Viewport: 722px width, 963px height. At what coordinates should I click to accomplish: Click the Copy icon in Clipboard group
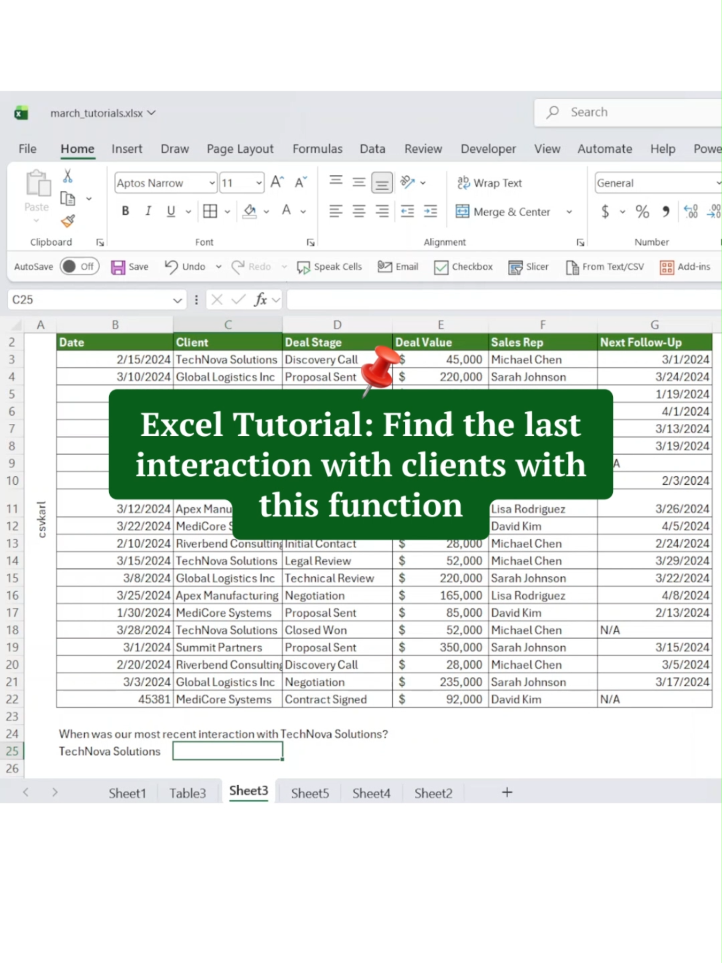click(67, 198)
